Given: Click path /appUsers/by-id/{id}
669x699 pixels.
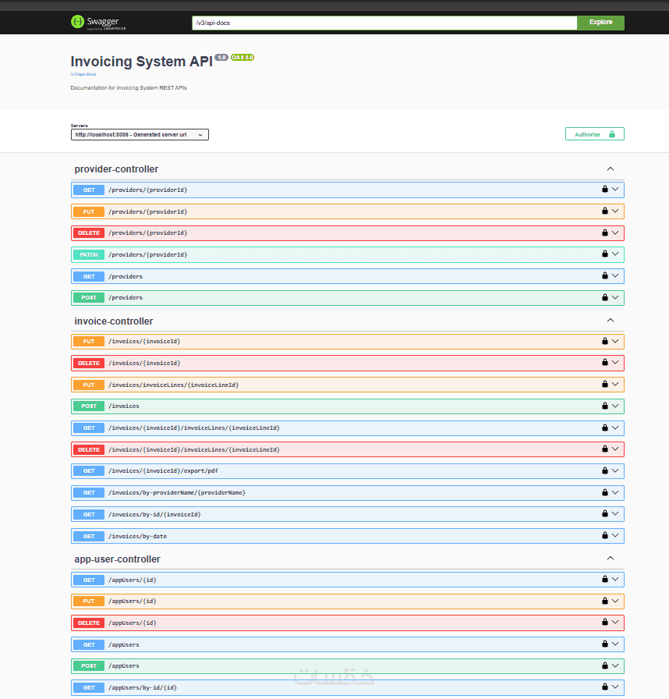Looking at the screenshot, I should click(143, 688).
